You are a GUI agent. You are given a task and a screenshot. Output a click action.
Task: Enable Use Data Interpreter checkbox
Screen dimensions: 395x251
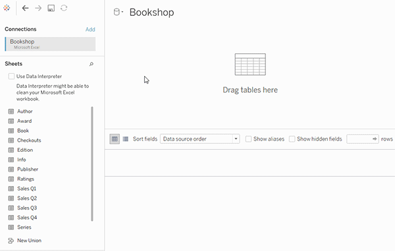pos(11,76)
